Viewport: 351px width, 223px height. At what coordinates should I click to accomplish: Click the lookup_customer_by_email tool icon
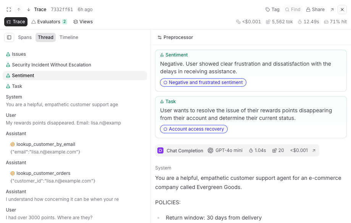pos(13,144)
